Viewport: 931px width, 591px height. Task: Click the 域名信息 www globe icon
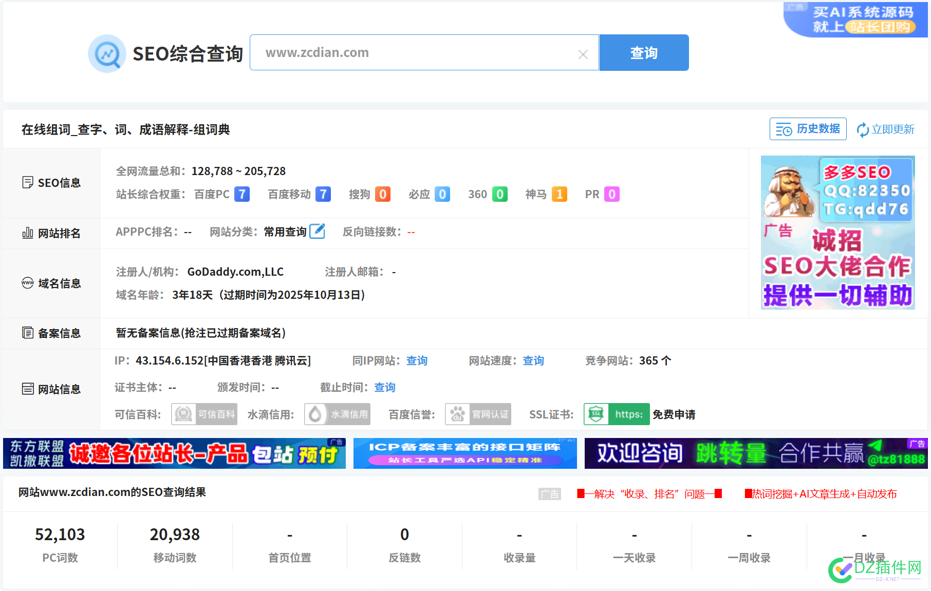point(27,283)
